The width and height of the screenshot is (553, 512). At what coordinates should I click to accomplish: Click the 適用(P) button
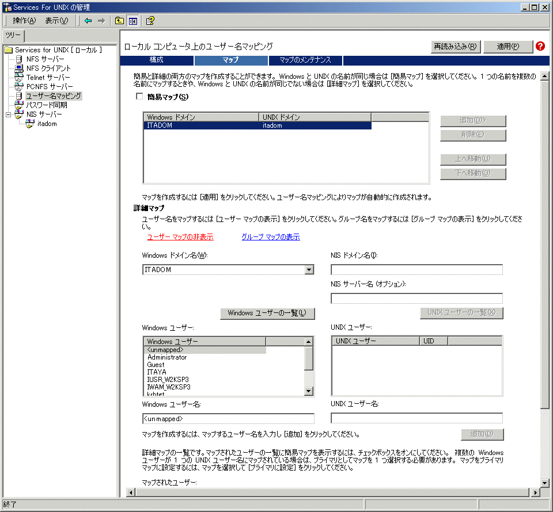[x=508, y=47]
